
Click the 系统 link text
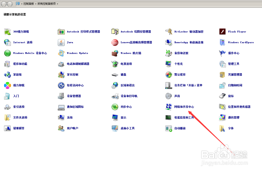[x=70, y=118]
